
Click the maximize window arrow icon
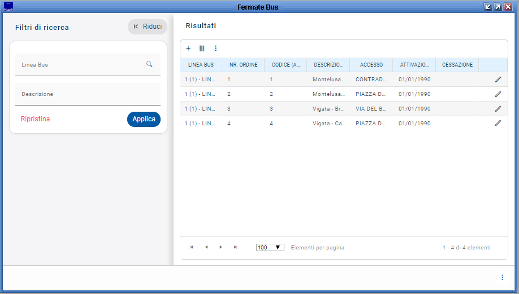click(x=498, y=7)
